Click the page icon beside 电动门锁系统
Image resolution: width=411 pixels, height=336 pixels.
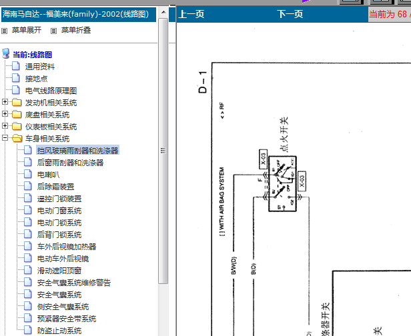pyautogui.click(x=28, y=222)
